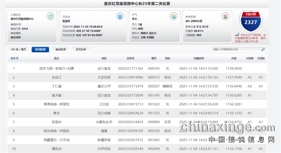281x153 pixels.
Task: Select row for 逆风飞翔--李继巧+刘勇
Action: 57,68
